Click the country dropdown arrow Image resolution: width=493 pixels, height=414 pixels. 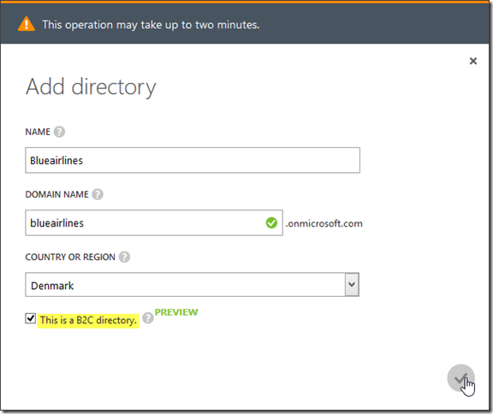[352, 285]
